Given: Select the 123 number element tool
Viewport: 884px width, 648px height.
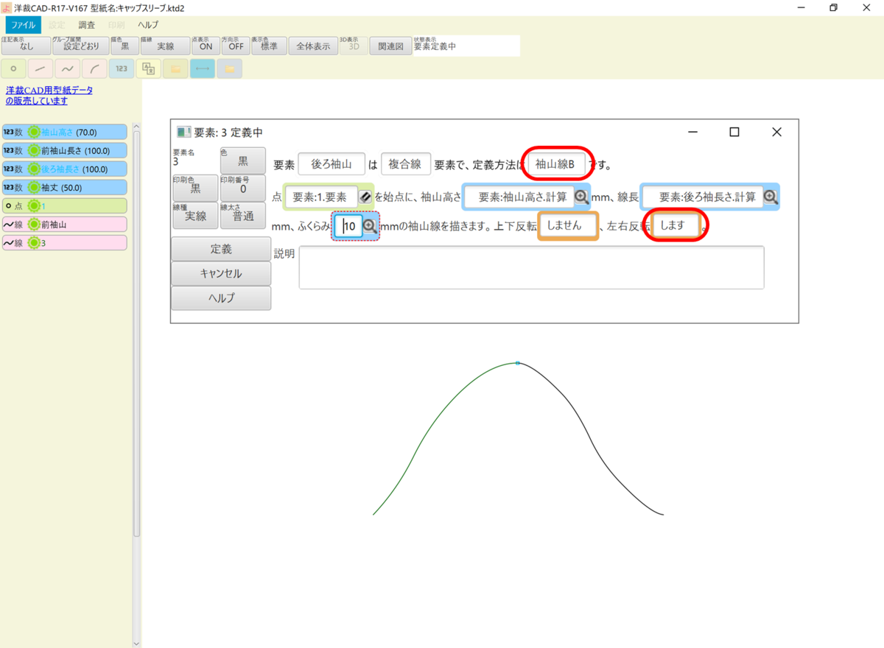Looking at the screenshot, I should [x=121, y=68].
